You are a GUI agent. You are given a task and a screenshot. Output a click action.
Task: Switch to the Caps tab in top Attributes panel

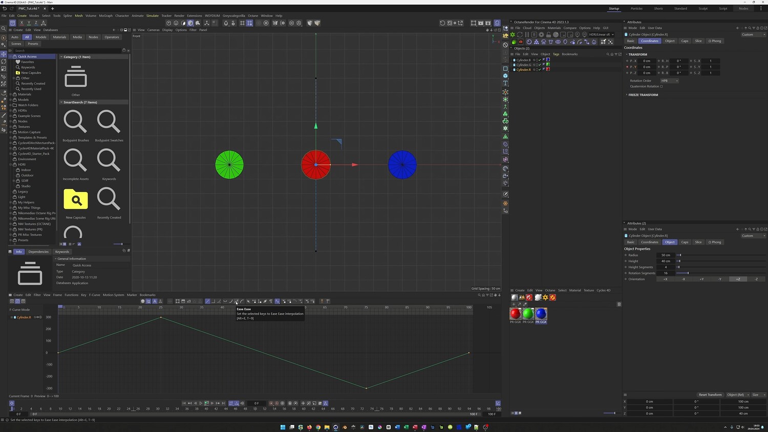[x=685, y=41]
